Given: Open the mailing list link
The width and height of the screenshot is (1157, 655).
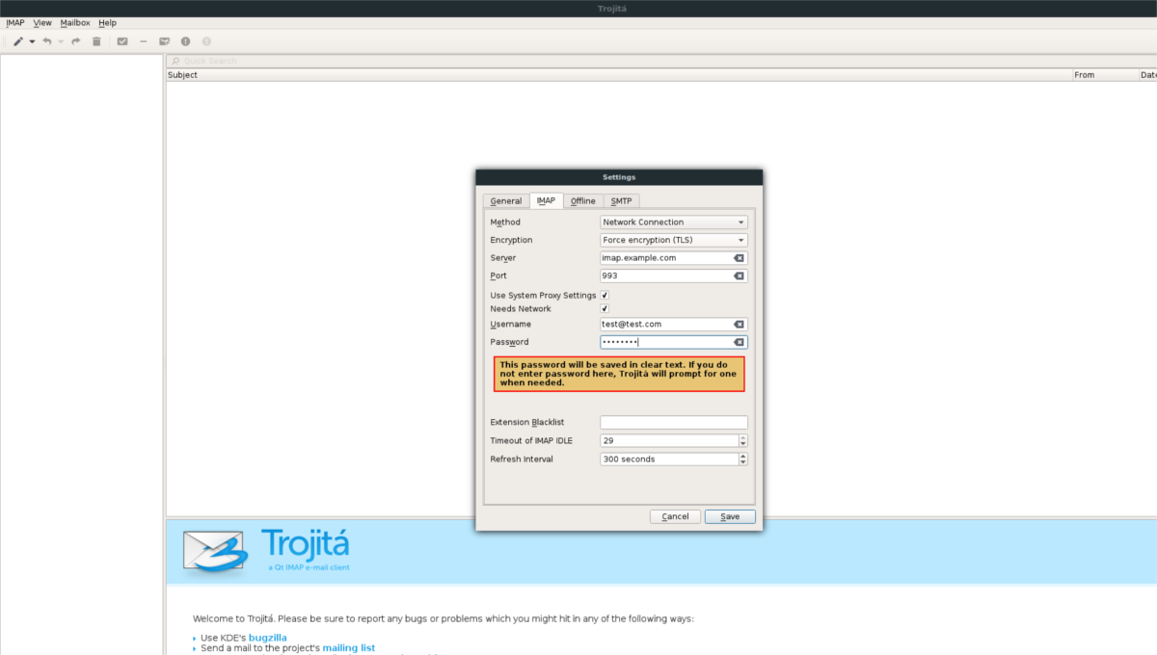Looking at the screenshot, I should [349, 648].
